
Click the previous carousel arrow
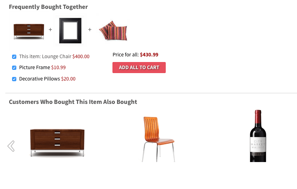(x=11, y=146)
